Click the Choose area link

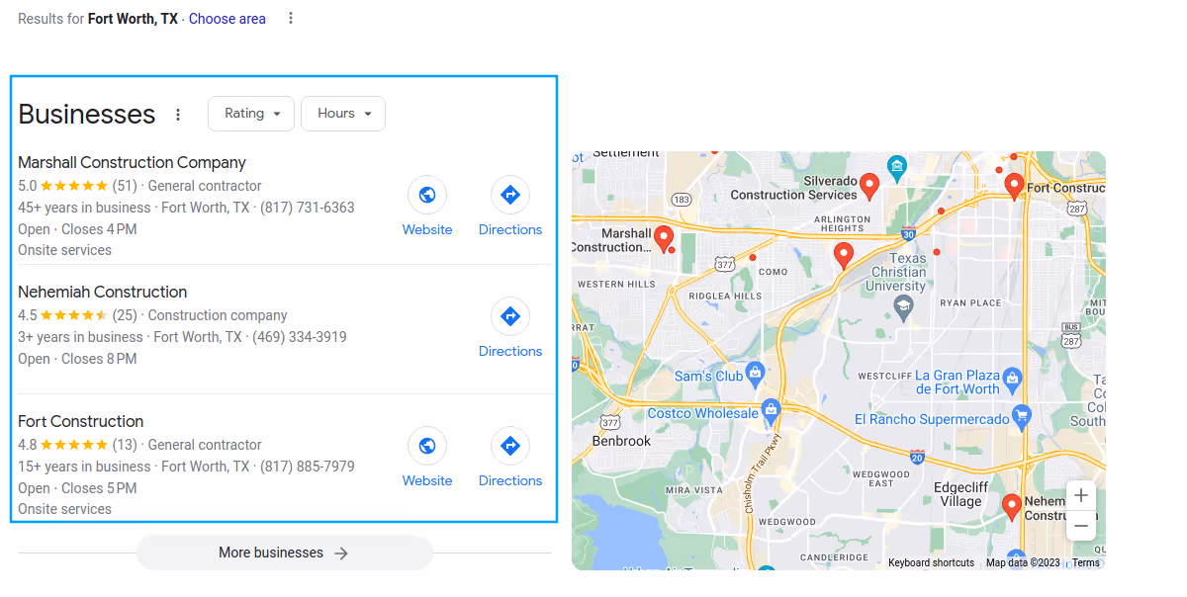coord(227,18)
